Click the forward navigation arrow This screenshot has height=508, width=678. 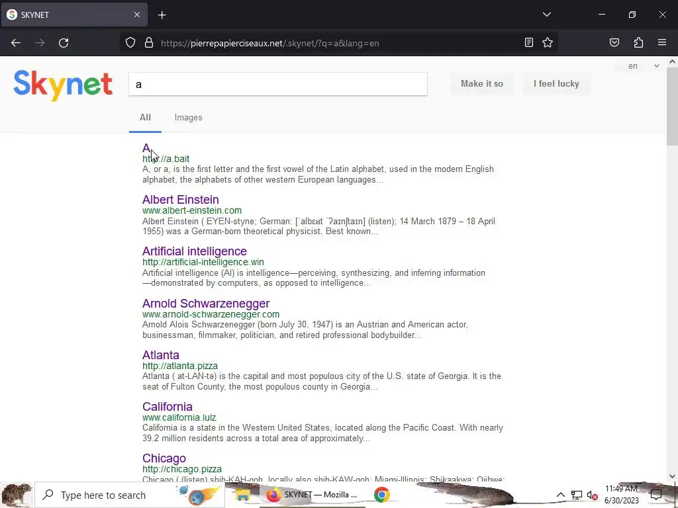tap(40, 43)
